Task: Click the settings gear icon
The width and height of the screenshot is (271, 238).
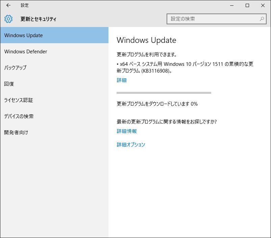Action: pos(8,19)
